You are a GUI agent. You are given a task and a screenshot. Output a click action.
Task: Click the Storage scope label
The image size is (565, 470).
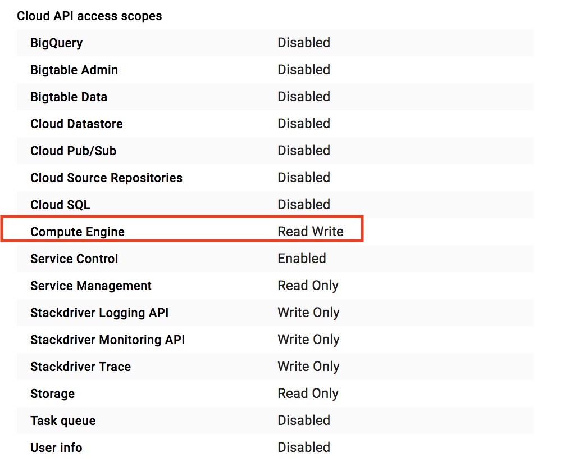[x=53, y=394]
